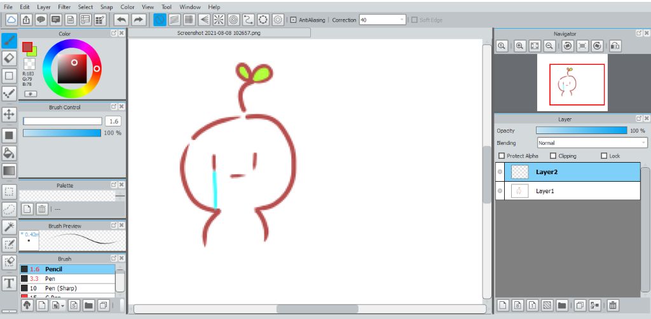The height and width of the screenshot is (319, 651).
Task: Toggle the layer Lock checkbox
Action: pyautogui.click(x=605, y=156)
